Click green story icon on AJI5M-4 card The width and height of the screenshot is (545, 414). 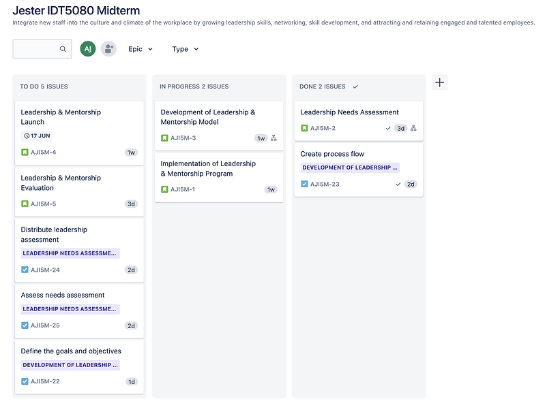[25, 153]
